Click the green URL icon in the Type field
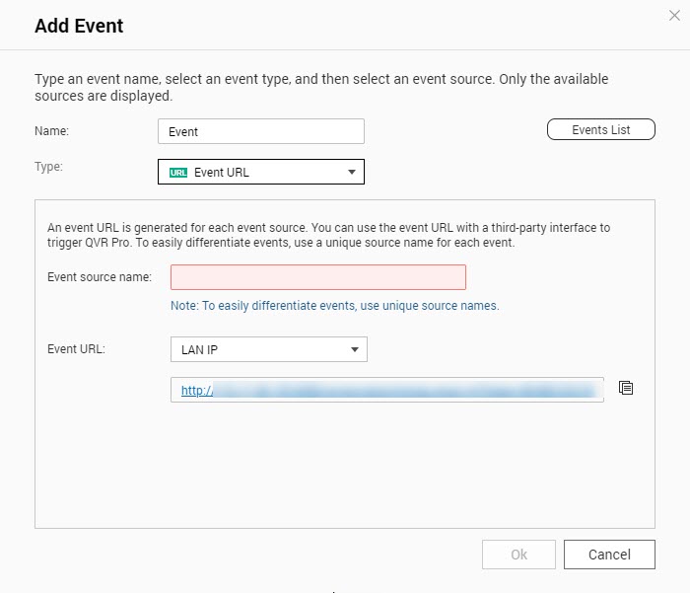The width and height of the screenshot is (690, 593). coord(178,173)
